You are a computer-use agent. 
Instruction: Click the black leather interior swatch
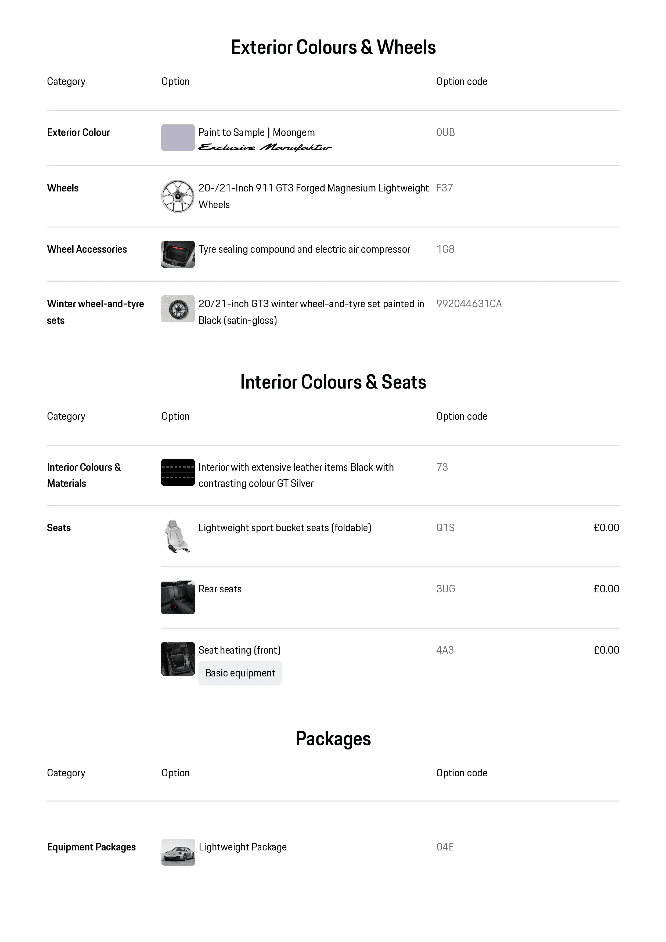coord(178,472)
